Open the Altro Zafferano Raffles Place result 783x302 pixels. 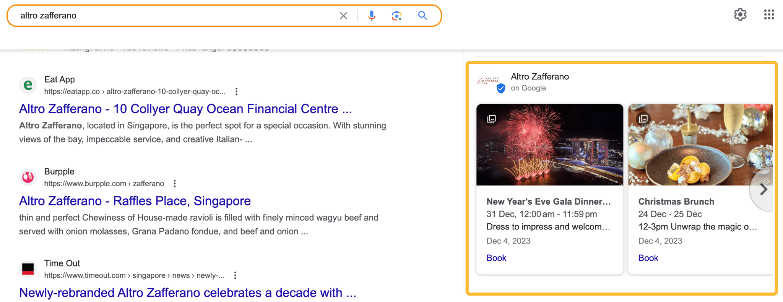(x=135, y=201)
